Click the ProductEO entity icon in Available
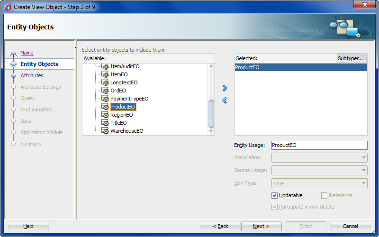 [105, 107]
